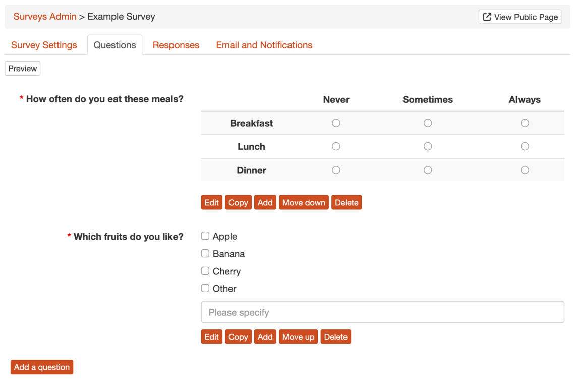This screenshot has width=575, height=383.
Task: Click the Dinner row label
Action: 251,170
